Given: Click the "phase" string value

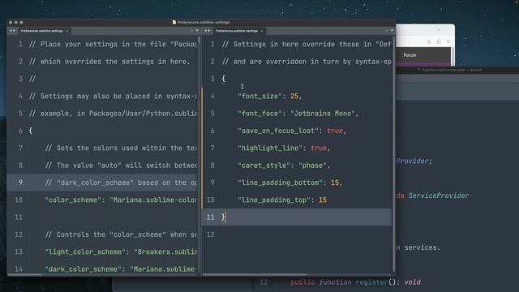Looking at the screenshot, I should pos(312,165).
